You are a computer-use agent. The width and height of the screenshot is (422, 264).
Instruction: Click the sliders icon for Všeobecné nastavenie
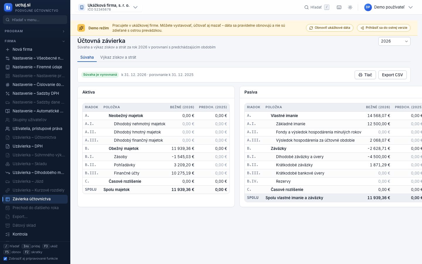click(x=8, y=58)
